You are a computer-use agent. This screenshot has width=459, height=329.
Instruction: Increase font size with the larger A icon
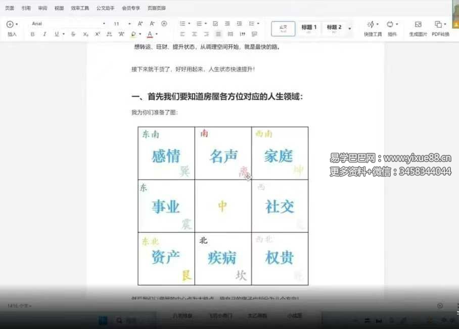[x=140, y=24]
